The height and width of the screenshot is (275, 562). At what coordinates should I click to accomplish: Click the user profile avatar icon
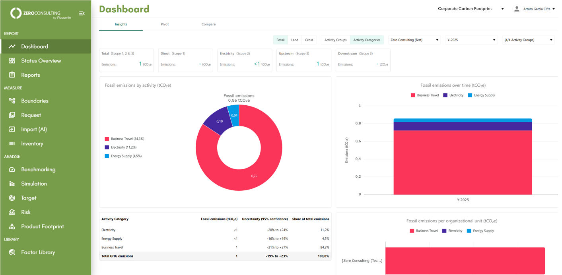pyautogui.click(x=517, y=9)
